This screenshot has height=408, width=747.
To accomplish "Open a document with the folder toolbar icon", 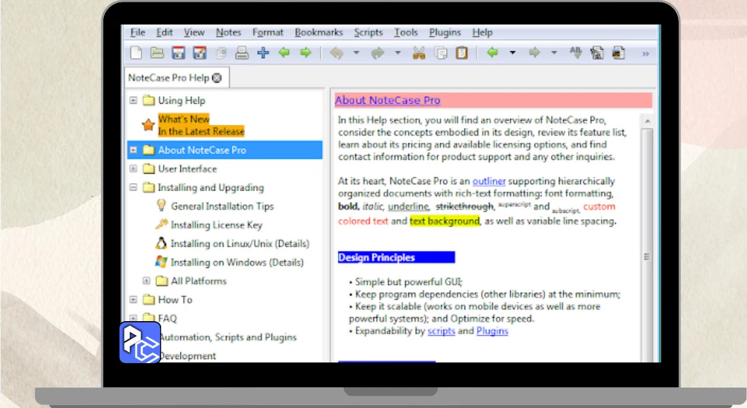I will pyautogui.click(x=157, y=53).
